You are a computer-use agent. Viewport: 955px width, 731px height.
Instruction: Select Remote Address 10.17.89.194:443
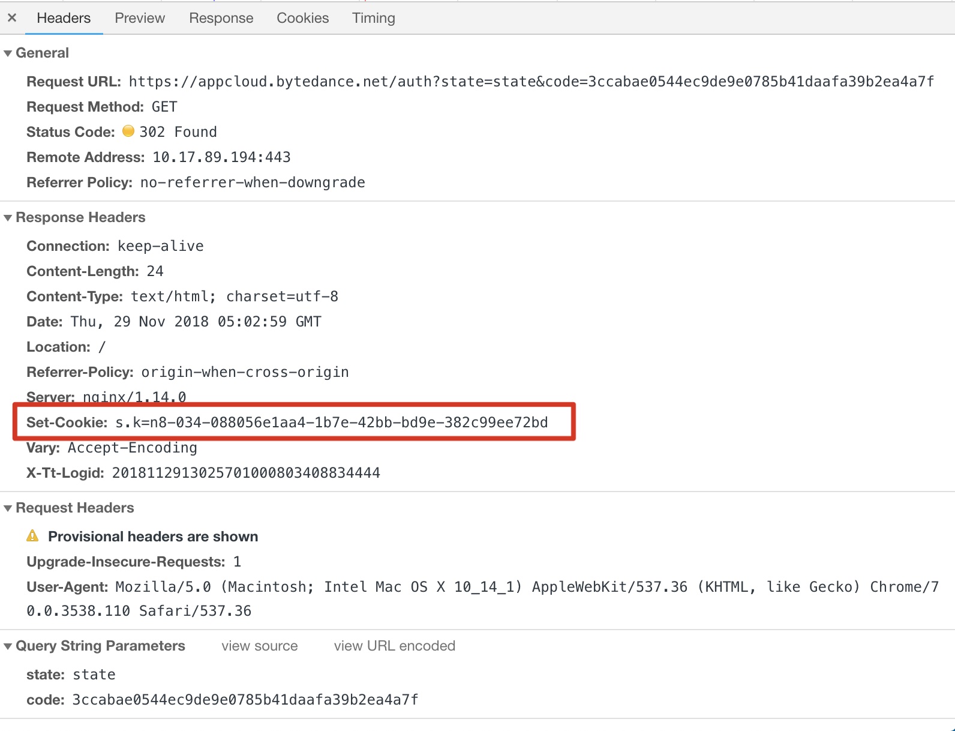pos(221,157)
